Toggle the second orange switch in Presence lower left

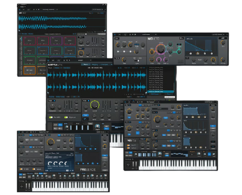(x=34, y=169)
